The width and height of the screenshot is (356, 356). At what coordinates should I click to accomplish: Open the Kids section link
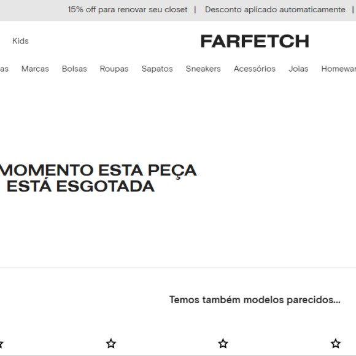pos(20,41)
